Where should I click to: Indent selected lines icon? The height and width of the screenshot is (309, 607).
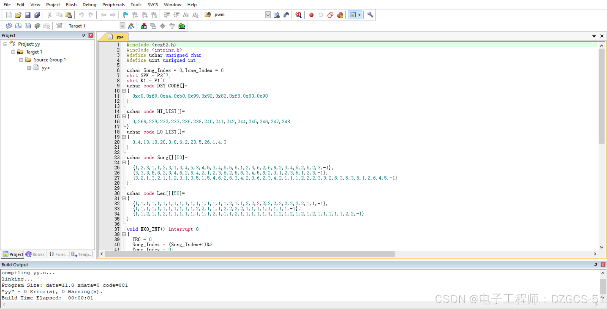pos(167,15)
